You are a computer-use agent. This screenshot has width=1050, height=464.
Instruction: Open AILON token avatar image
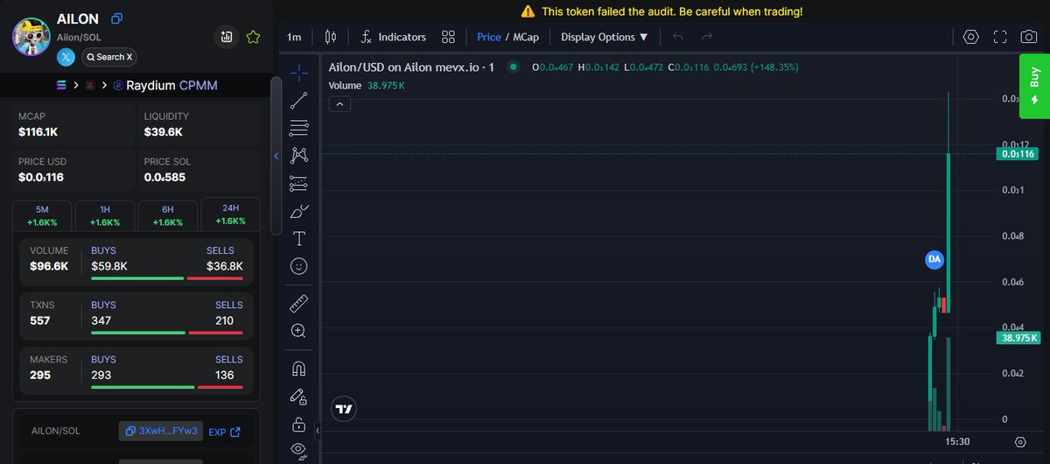pyautogui.click(x=33, y=35)
